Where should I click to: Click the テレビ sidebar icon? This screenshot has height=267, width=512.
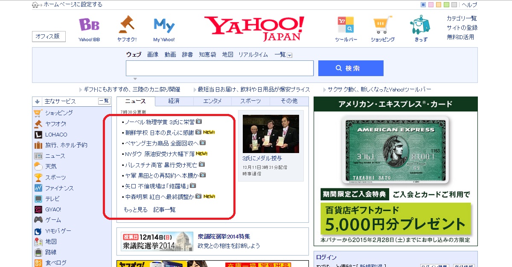38,199
